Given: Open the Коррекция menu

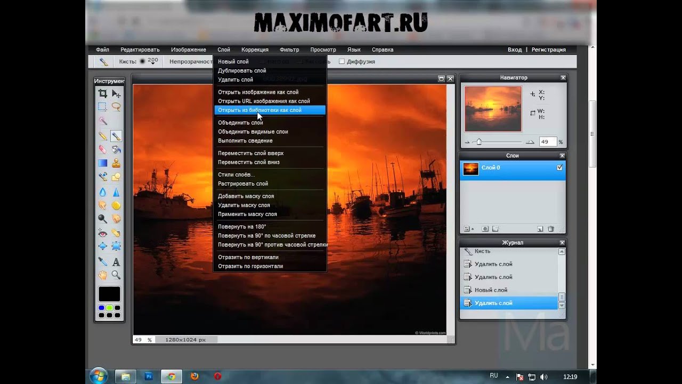Looking at the screenshot, I should coord(255,50).
